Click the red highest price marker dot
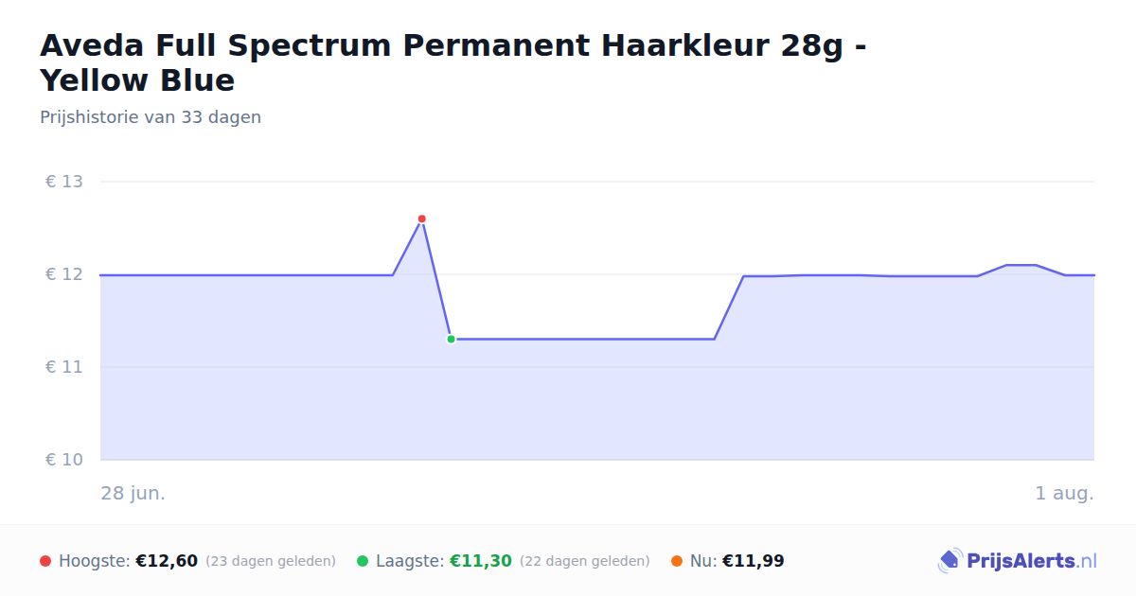This screenshot has height=596, width=1136. [x=422, y=219]
